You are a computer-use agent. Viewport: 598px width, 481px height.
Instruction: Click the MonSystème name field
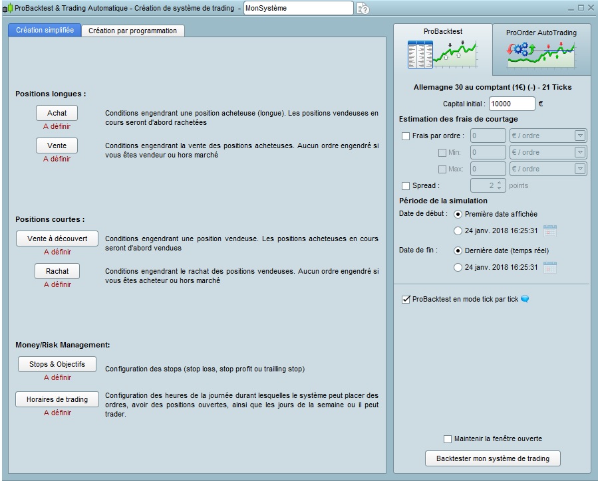tap(299, 8)
